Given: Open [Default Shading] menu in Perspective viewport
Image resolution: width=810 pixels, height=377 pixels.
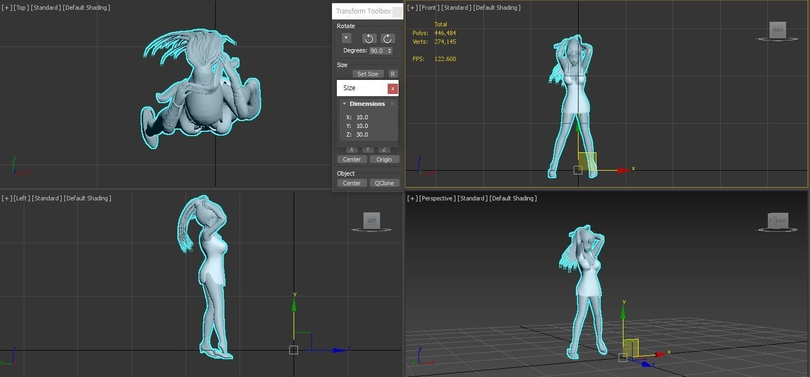Looking at the screenshot, I should [513, 198].
